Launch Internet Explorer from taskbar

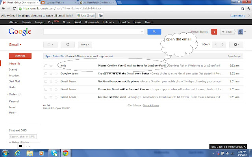(17, 153)
